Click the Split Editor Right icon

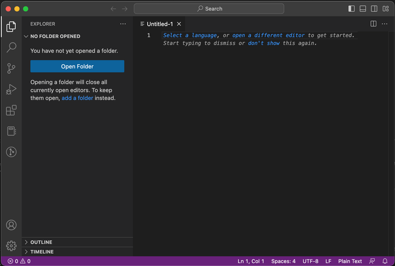pyautogui.click(x=373, y=24)
